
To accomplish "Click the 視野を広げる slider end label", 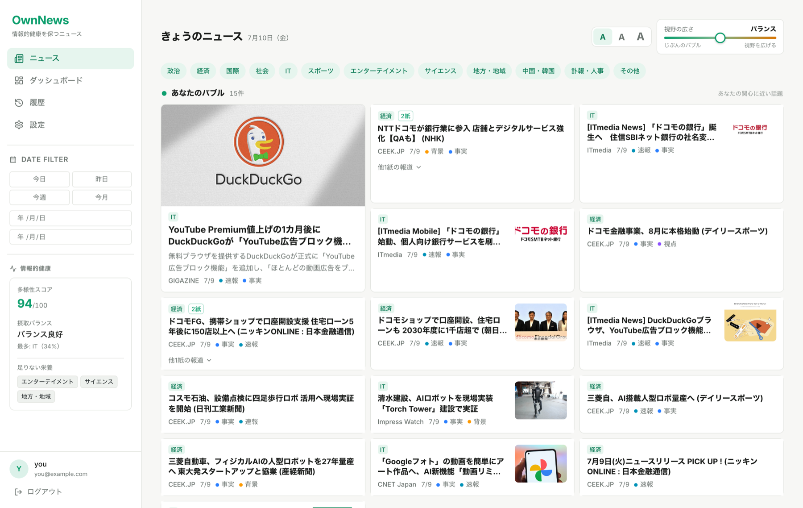I will click(x=760, y=46).
